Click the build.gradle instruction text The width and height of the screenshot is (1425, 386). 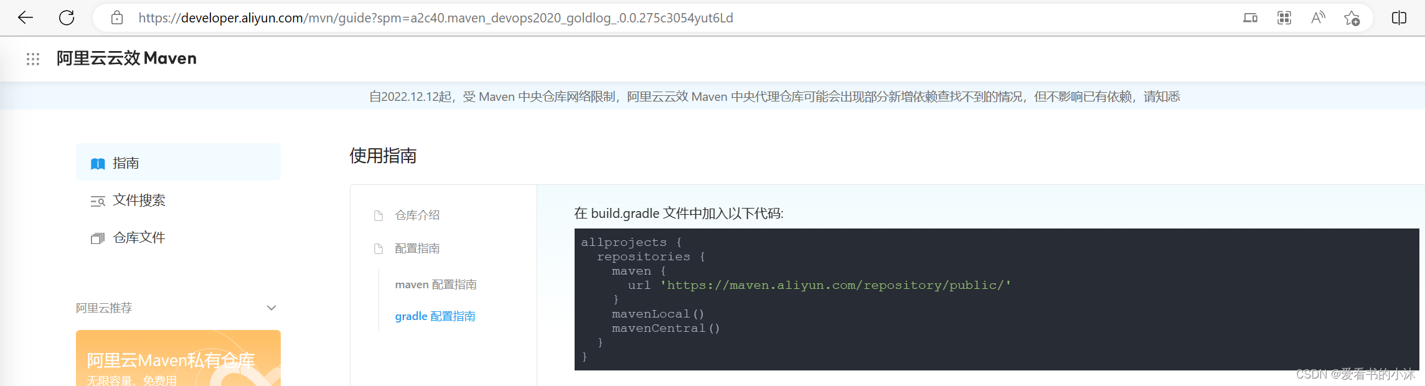679,214
